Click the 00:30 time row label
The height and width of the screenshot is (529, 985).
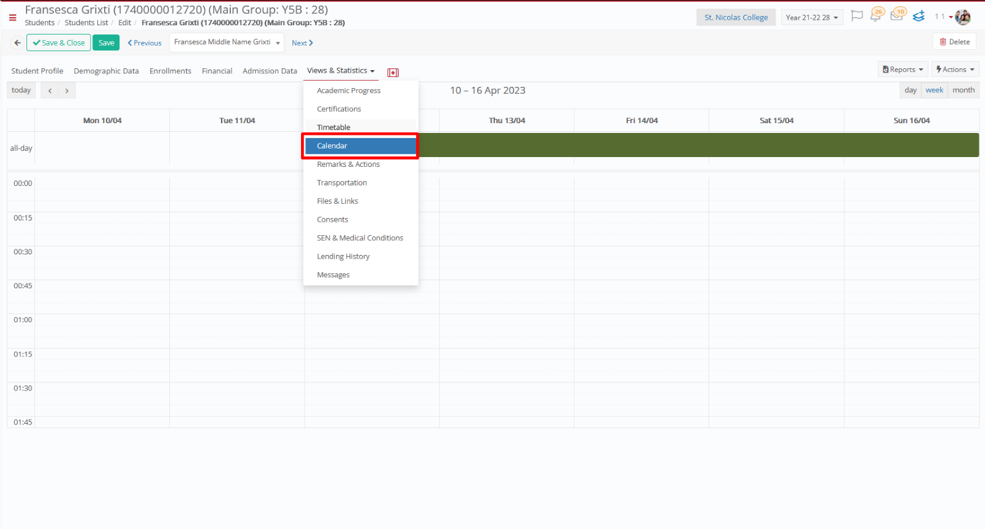(23, 252)
